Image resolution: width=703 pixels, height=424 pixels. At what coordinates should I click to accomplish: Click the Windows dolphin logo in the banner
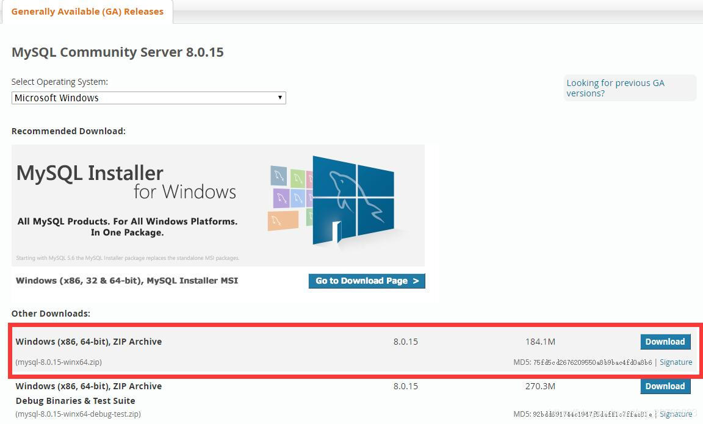[x=353, y=200]
